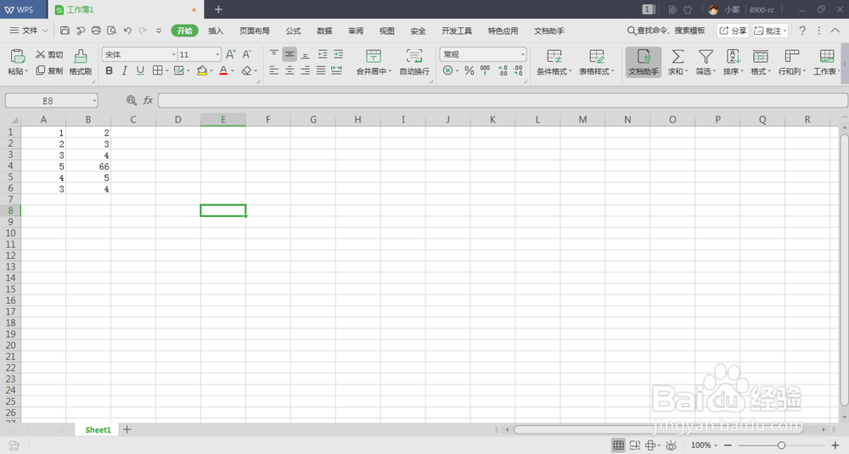The height and width of the screenshot is (454, 849).
Task: Decrease indent icon
Action: coord(323,54)
